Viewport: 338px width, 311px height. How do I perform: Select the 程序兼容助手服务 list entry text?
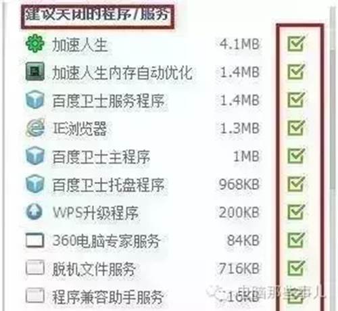pyautogui.click(x=107, y=297)
